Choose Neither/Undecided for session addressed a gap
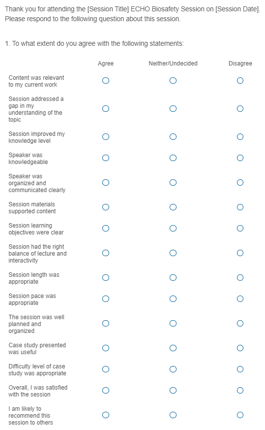This screenshot has height=430, width=265. [173, 109]
